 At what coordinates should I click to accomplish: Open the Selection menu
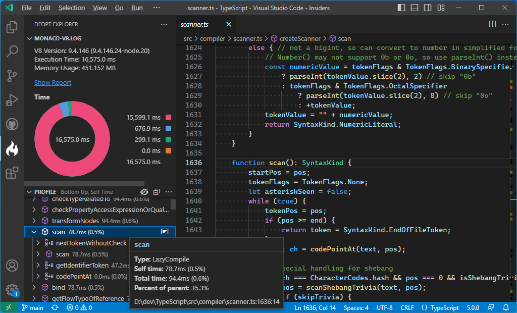pos(72,8)
